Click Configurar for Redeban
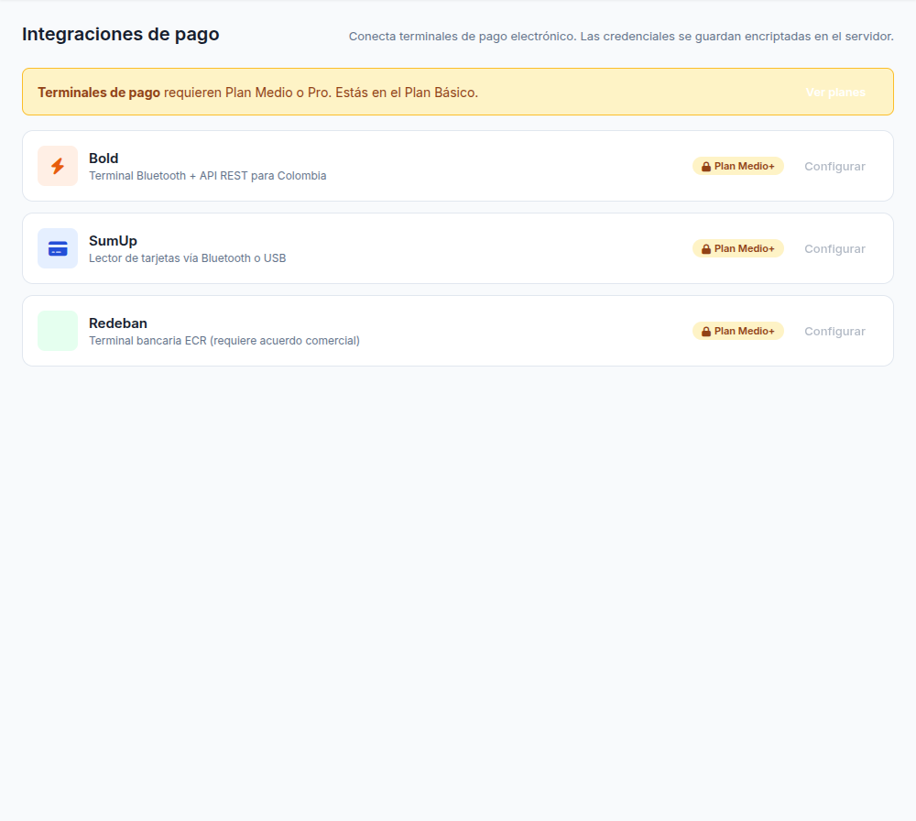 click(834, 332)
